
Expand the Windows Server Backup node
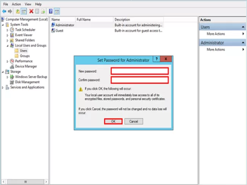[x=7, y=77]
